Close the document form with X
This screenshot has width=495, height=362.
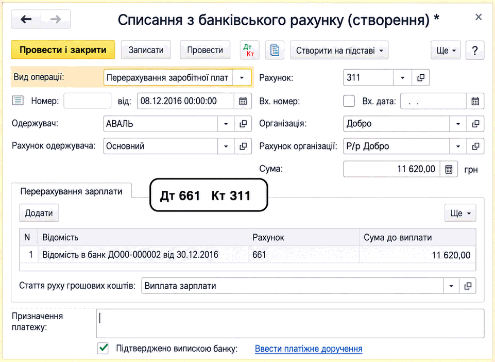pos(479,17)
